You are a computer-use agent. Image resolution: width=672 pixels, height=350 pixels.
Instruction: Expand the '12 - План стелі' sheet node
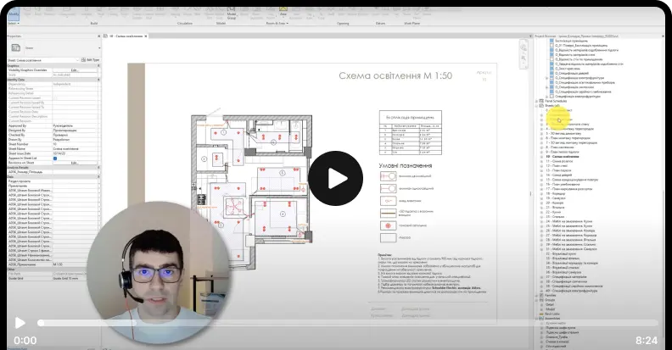click(x=541, y=166)
